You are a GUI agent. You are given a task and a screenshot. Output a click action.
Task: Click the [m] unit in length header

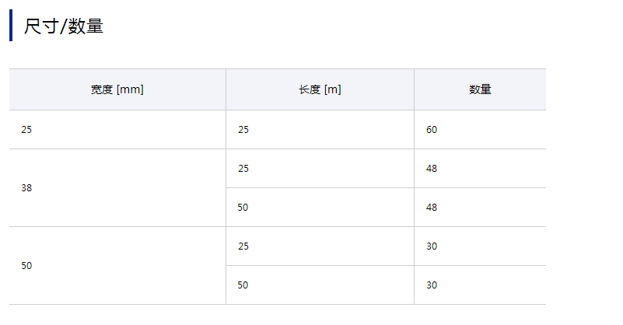coord(332,89)
